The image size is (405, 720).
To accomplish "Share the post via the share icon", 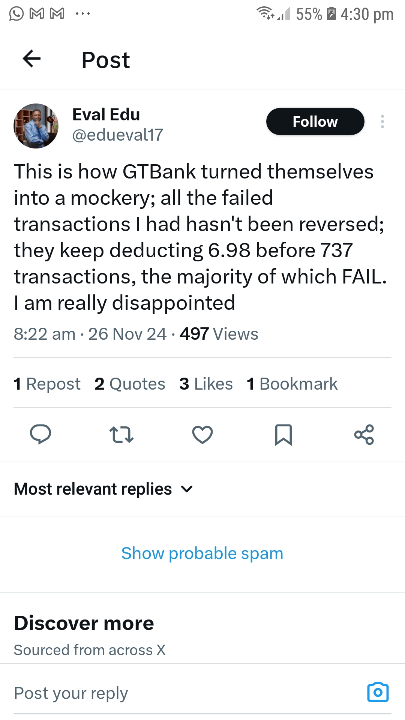I will [x=364, y=435].
